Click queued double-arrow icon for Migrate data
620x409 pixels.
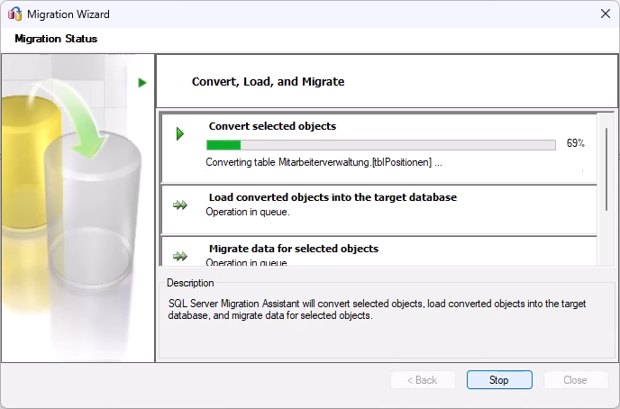180,256
